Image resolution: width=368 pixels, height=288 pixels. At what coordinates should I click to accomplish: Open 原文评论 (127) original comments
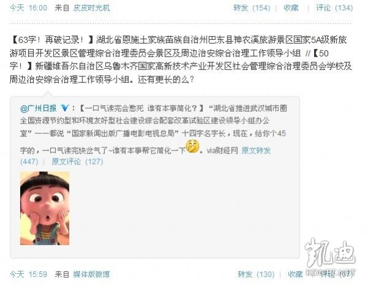(77, 162)
